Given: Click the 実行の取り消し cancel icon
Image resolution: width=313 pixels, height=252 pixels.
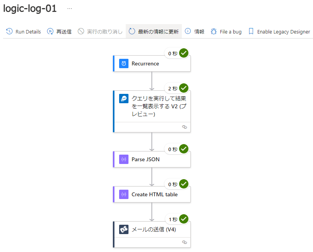Looking at the screenshot, I should coord(81,31).
